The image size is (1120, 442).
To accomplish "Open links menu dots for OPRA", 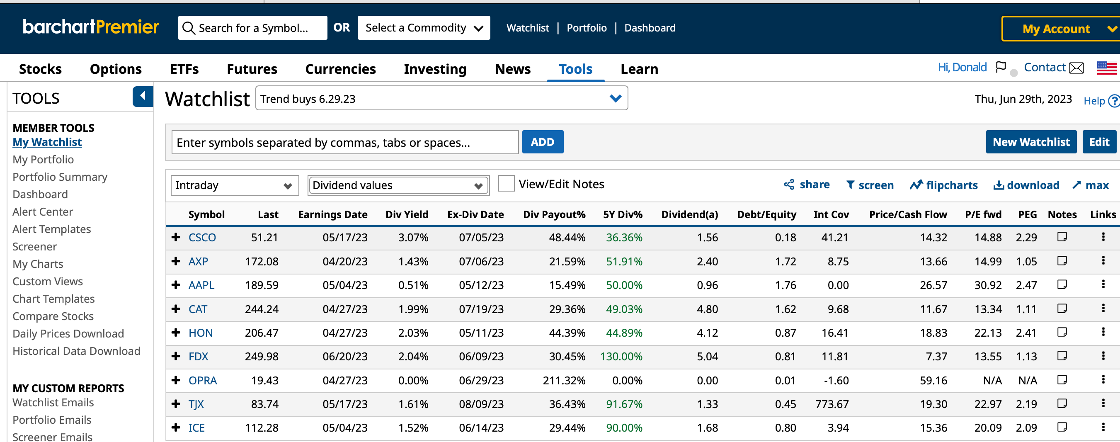I will (x=1103, y=380).
